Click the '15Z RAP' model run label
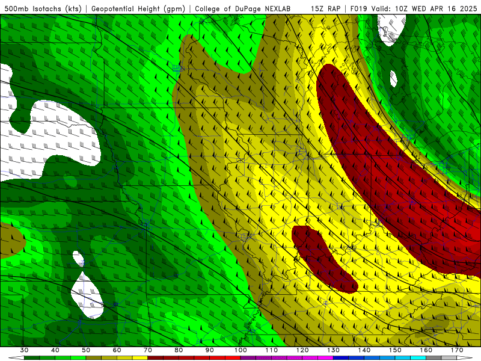 click(x=325, y=8)
